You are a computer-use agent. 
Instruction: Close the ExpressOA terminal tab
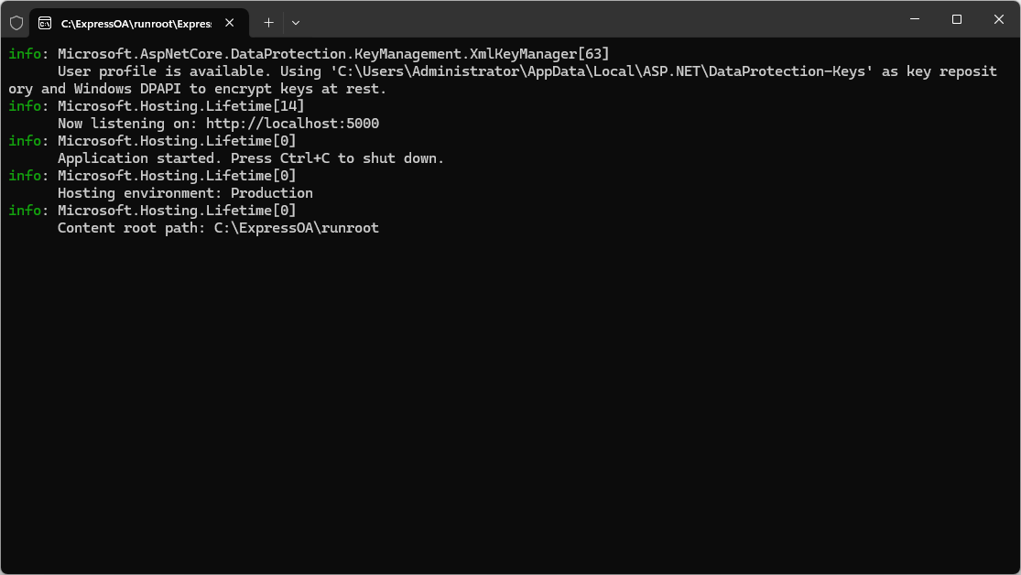pyautogui.click(x=230, y=22)
